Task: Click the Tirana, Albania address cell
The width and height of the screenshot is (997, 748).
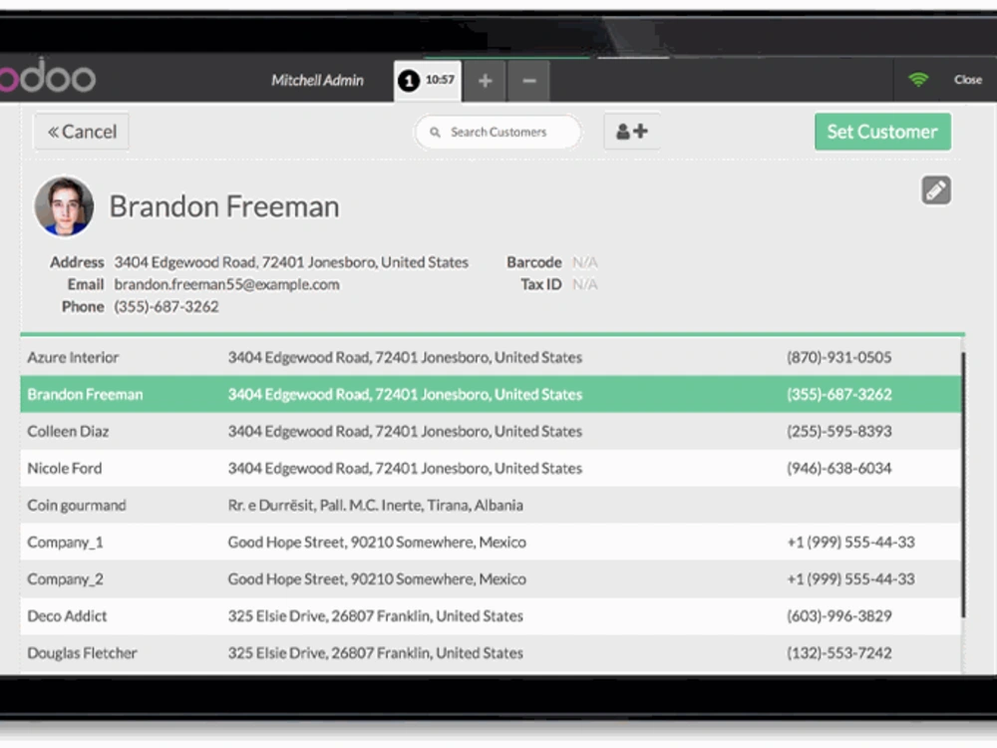Action: pos(375,505)
